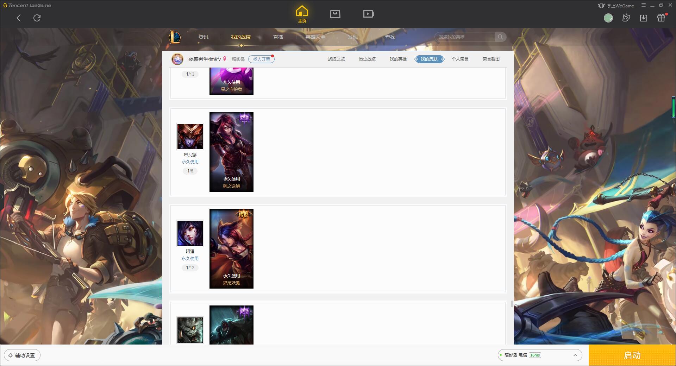Select the 我的皮肤 sub-tab
Screen dimensions: 676x366
429,59
